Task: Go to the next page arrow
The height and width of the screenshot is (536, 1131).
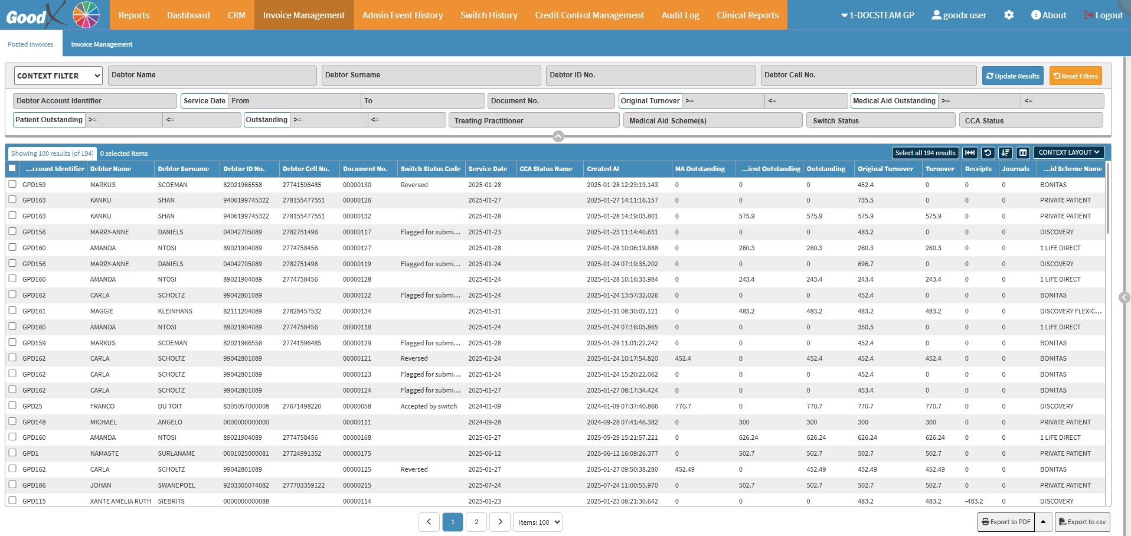Action: tap(500, 522)
